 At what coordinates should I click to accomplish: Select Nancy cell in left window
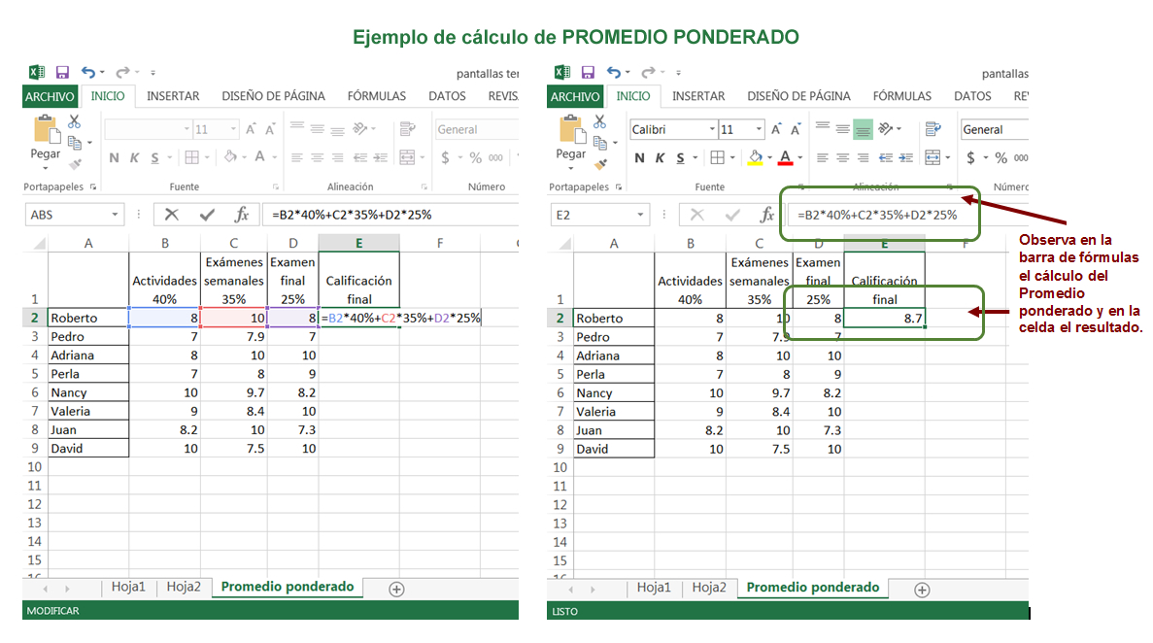pos(88,392)
